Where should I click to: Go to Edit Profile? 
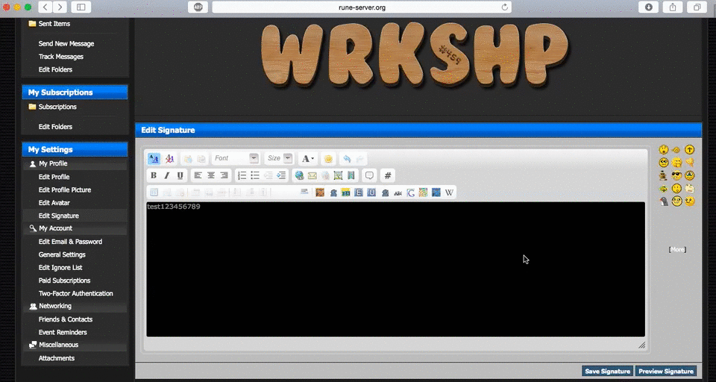[54, 177]
